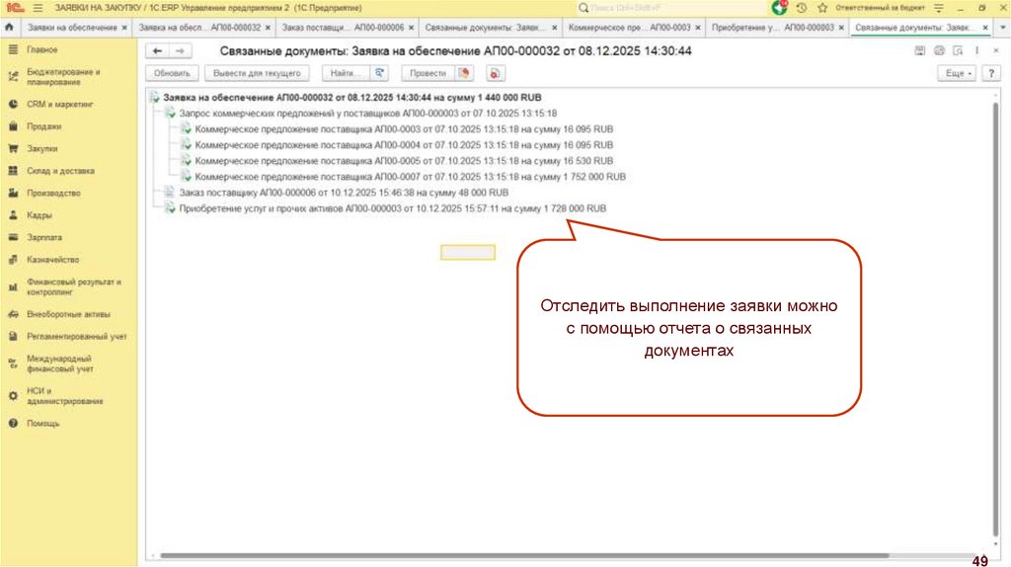Click Найти... button
1011x567 pixels.
(347, 73)
